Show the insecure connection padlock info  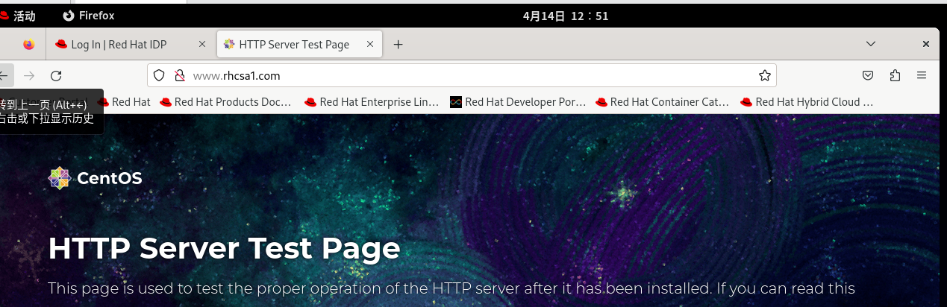point(179,75)
